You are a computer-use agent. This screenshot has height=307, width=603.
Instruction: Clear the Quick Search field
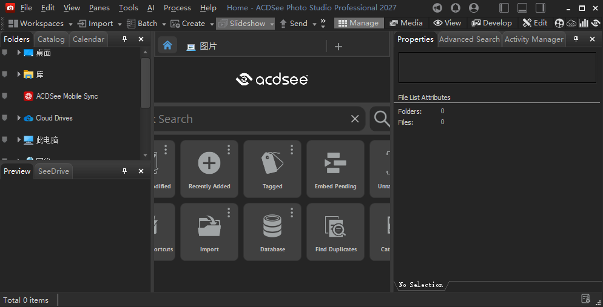[355, 119]
